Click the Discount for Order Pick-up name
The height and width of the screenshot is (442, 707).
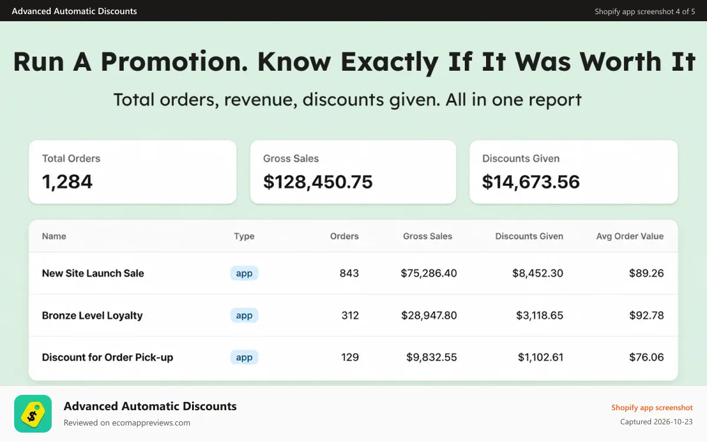coord(107,357)
